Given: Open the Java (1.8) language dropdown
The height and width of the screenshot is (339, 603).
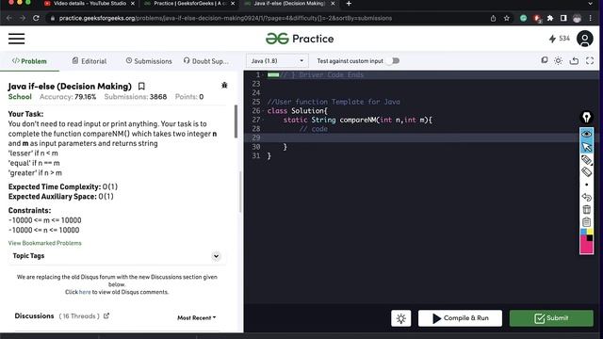Looking at the screenshot, I should [x=277, y=60].
